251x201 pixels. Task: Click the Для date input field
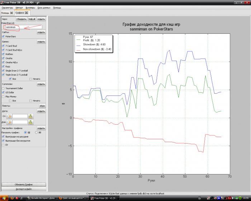(x=20, y=122)
